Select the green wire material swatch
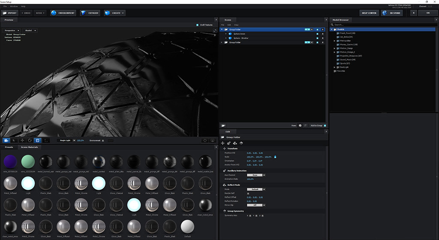The height and width of the screenshot is (240, 439). (x=28, y=162)
